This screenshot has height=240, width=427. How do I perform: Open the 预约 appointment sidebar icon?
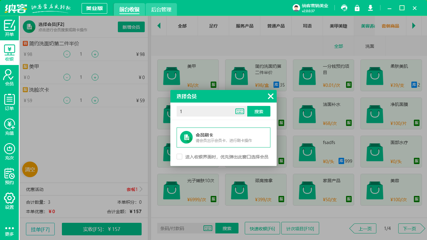click(9, 176)
